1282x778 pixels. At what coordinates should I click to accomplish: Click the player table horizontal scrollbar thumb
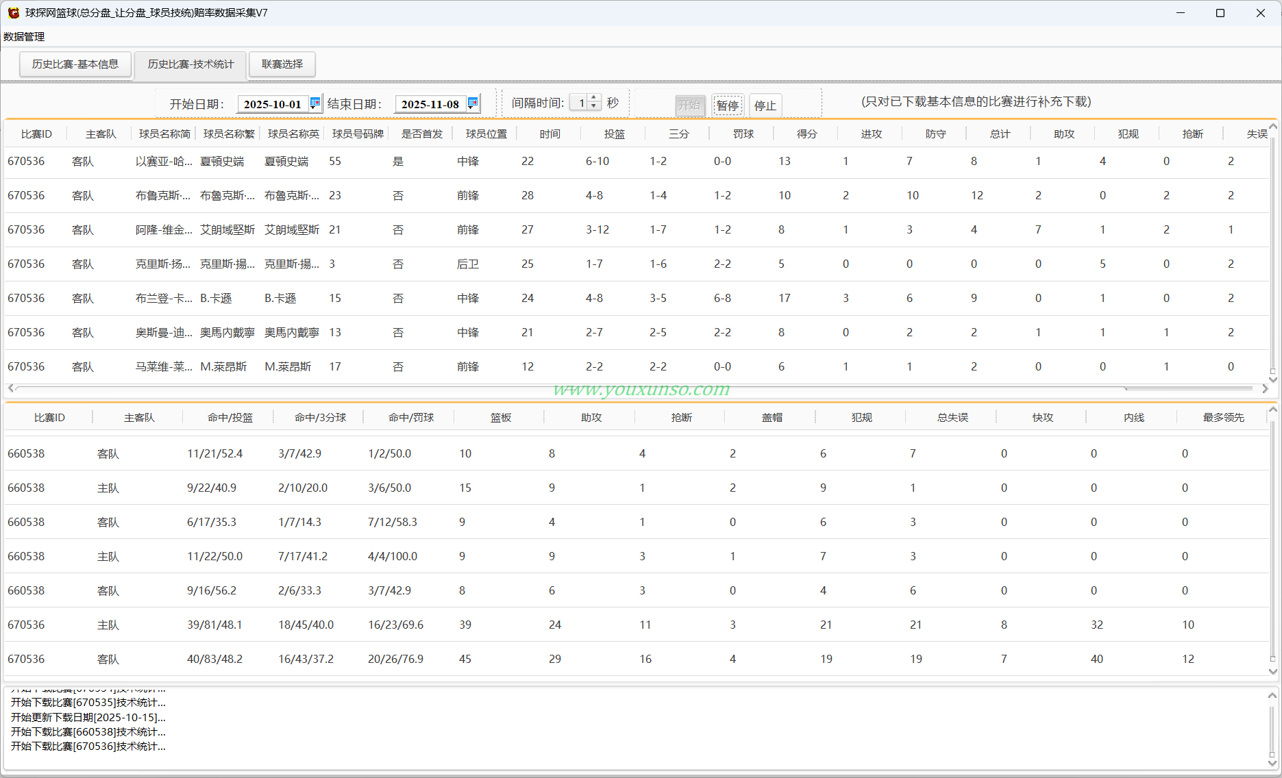[x=570, y=388]
